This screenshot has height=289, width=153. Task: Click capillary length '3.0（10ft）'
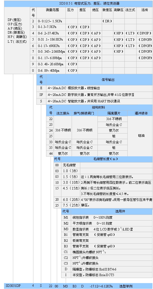coord(71,182)
